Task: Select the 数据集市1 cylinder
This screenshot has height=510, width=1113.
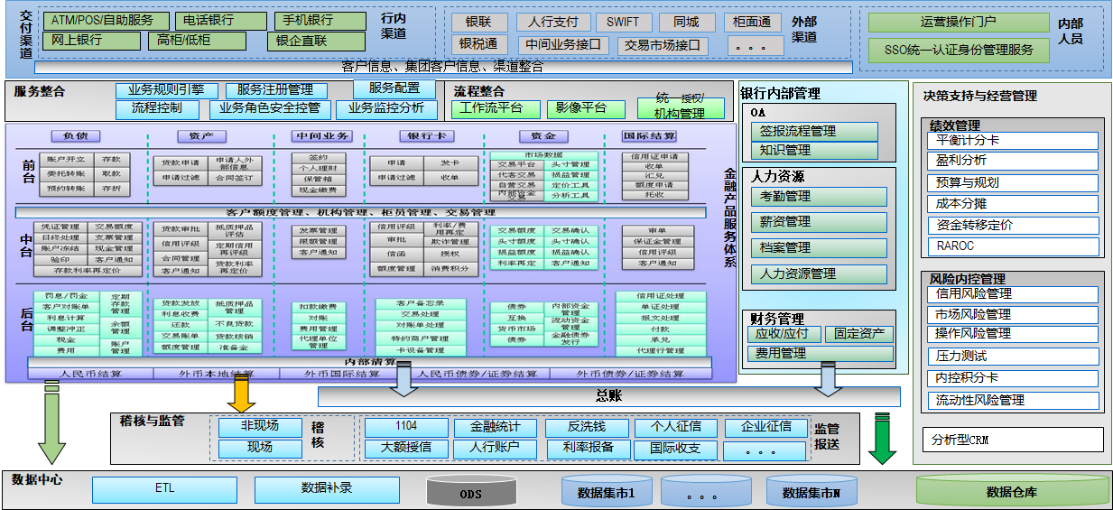Action: 606,492
